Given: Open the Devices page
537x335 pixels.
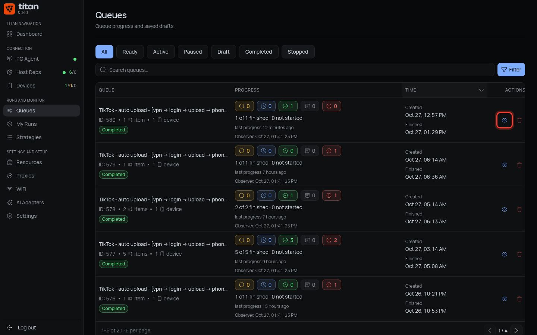Looking at the screenshot, I should click(x=41, y=86).
